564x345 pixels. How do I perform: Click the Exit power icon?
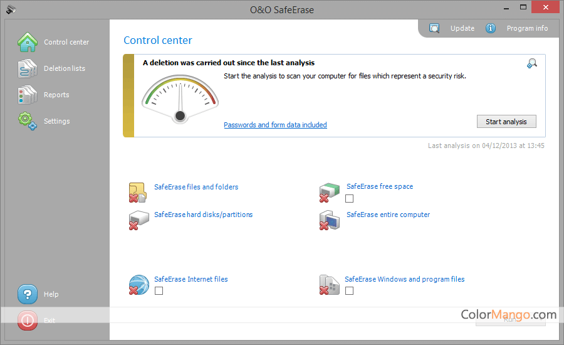(x=28, y=321)
